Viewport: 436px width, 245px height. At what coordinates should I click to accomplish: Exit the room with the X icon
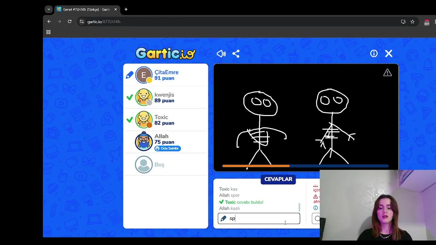[389, 53]
